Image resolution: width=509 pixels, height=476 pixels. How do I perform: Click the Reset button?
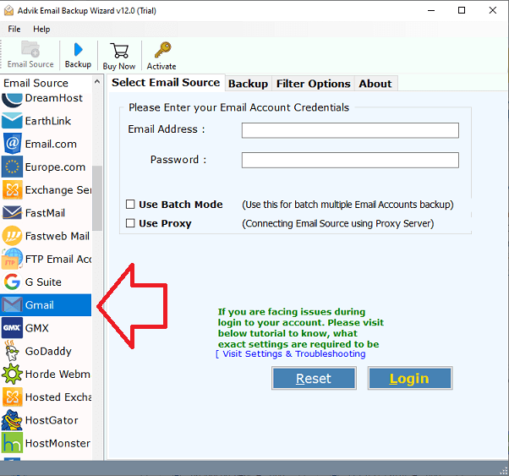[314, 378]
